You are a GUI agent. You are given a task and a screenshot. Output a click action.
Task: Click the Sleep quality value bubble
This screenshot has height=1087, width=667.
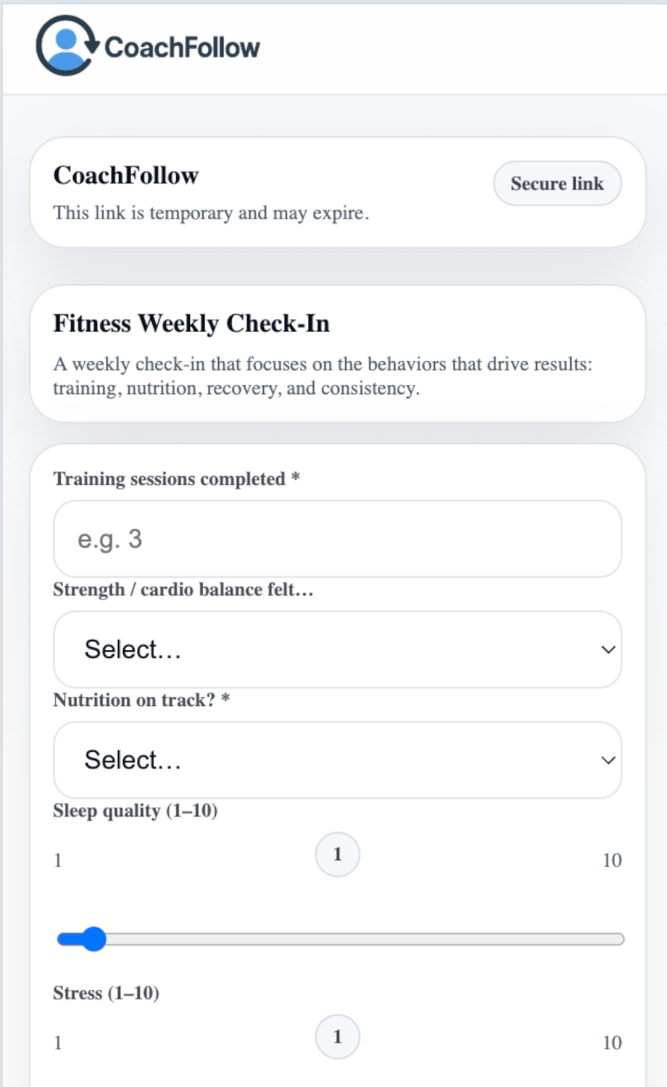338,854
